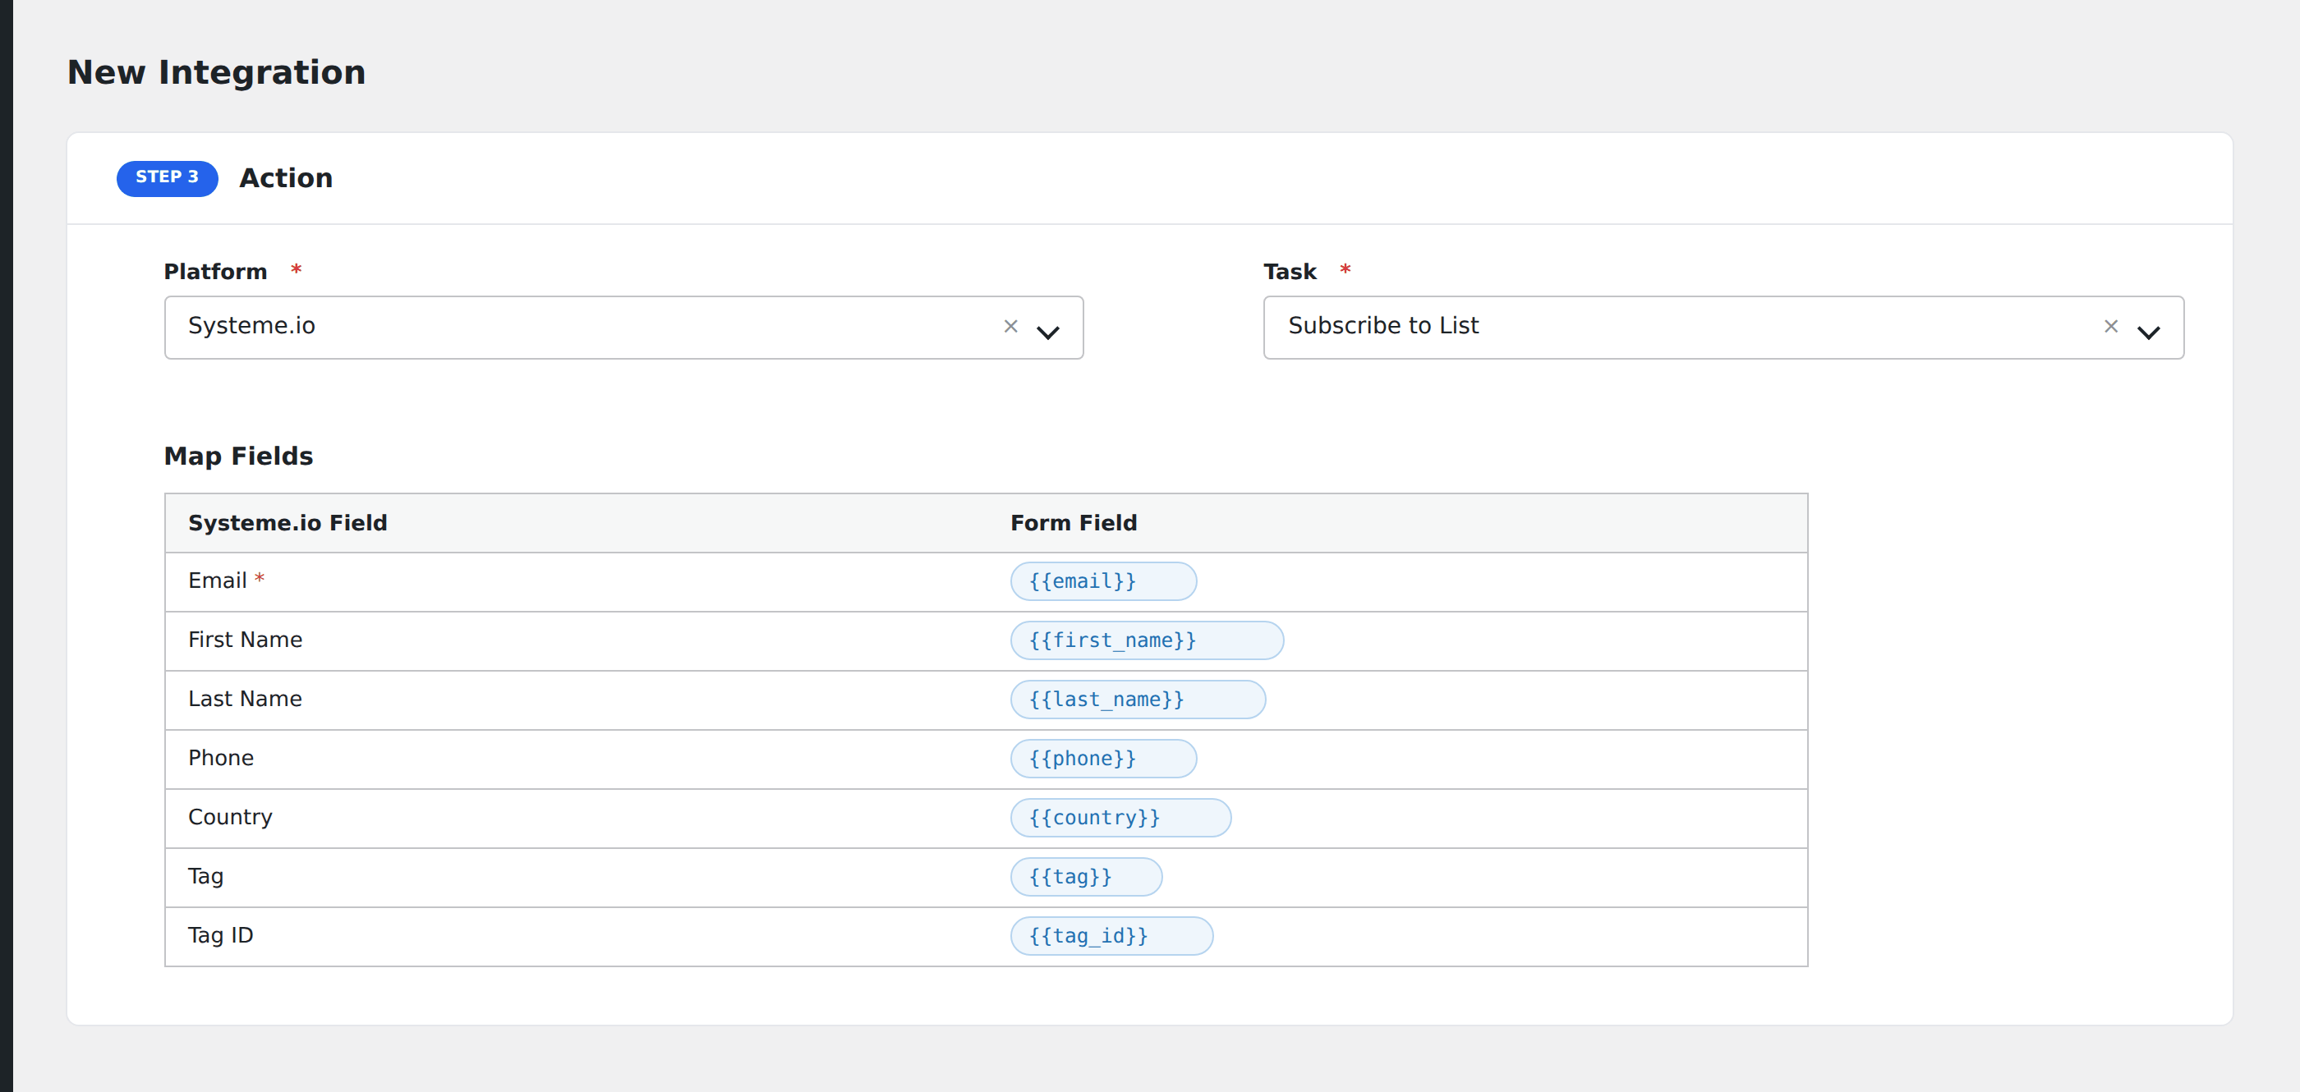Click the Country row label
This screenshot has width=2300, height=1092.
pyautogui.click(x=229, y=817)
